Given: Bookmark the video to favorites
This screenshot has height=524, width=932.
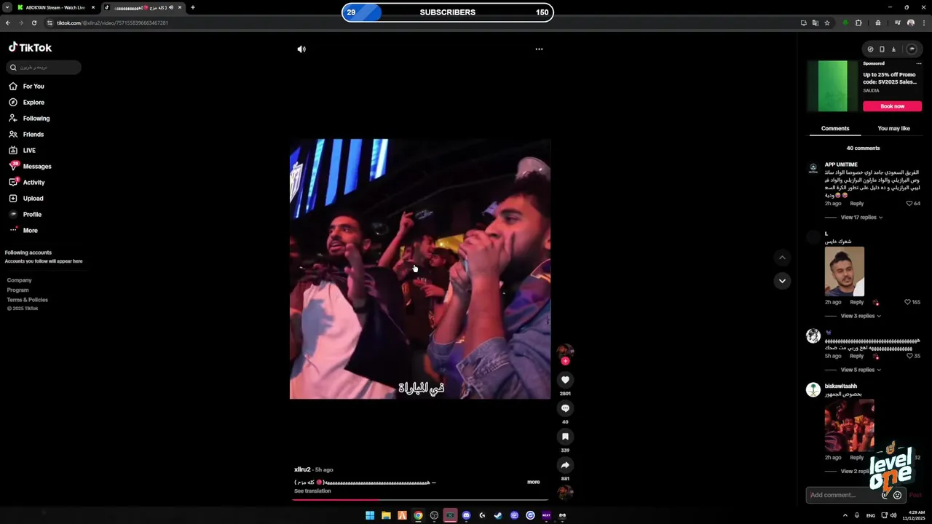Looking at the screenshot, I should click(565, 437).
